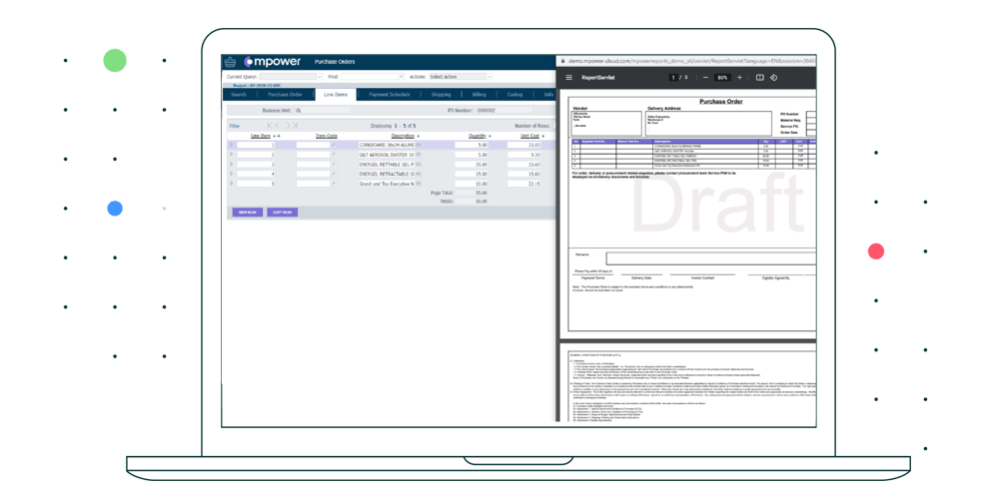Click the Find search magnifier icon
Image resolution: width=999 pixels, height=504 pixels.
401,77
